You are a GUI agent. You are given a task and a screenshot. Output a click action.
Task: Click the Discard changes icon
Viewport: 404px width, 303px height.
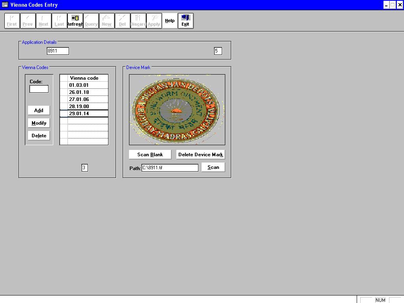(138, 21)
